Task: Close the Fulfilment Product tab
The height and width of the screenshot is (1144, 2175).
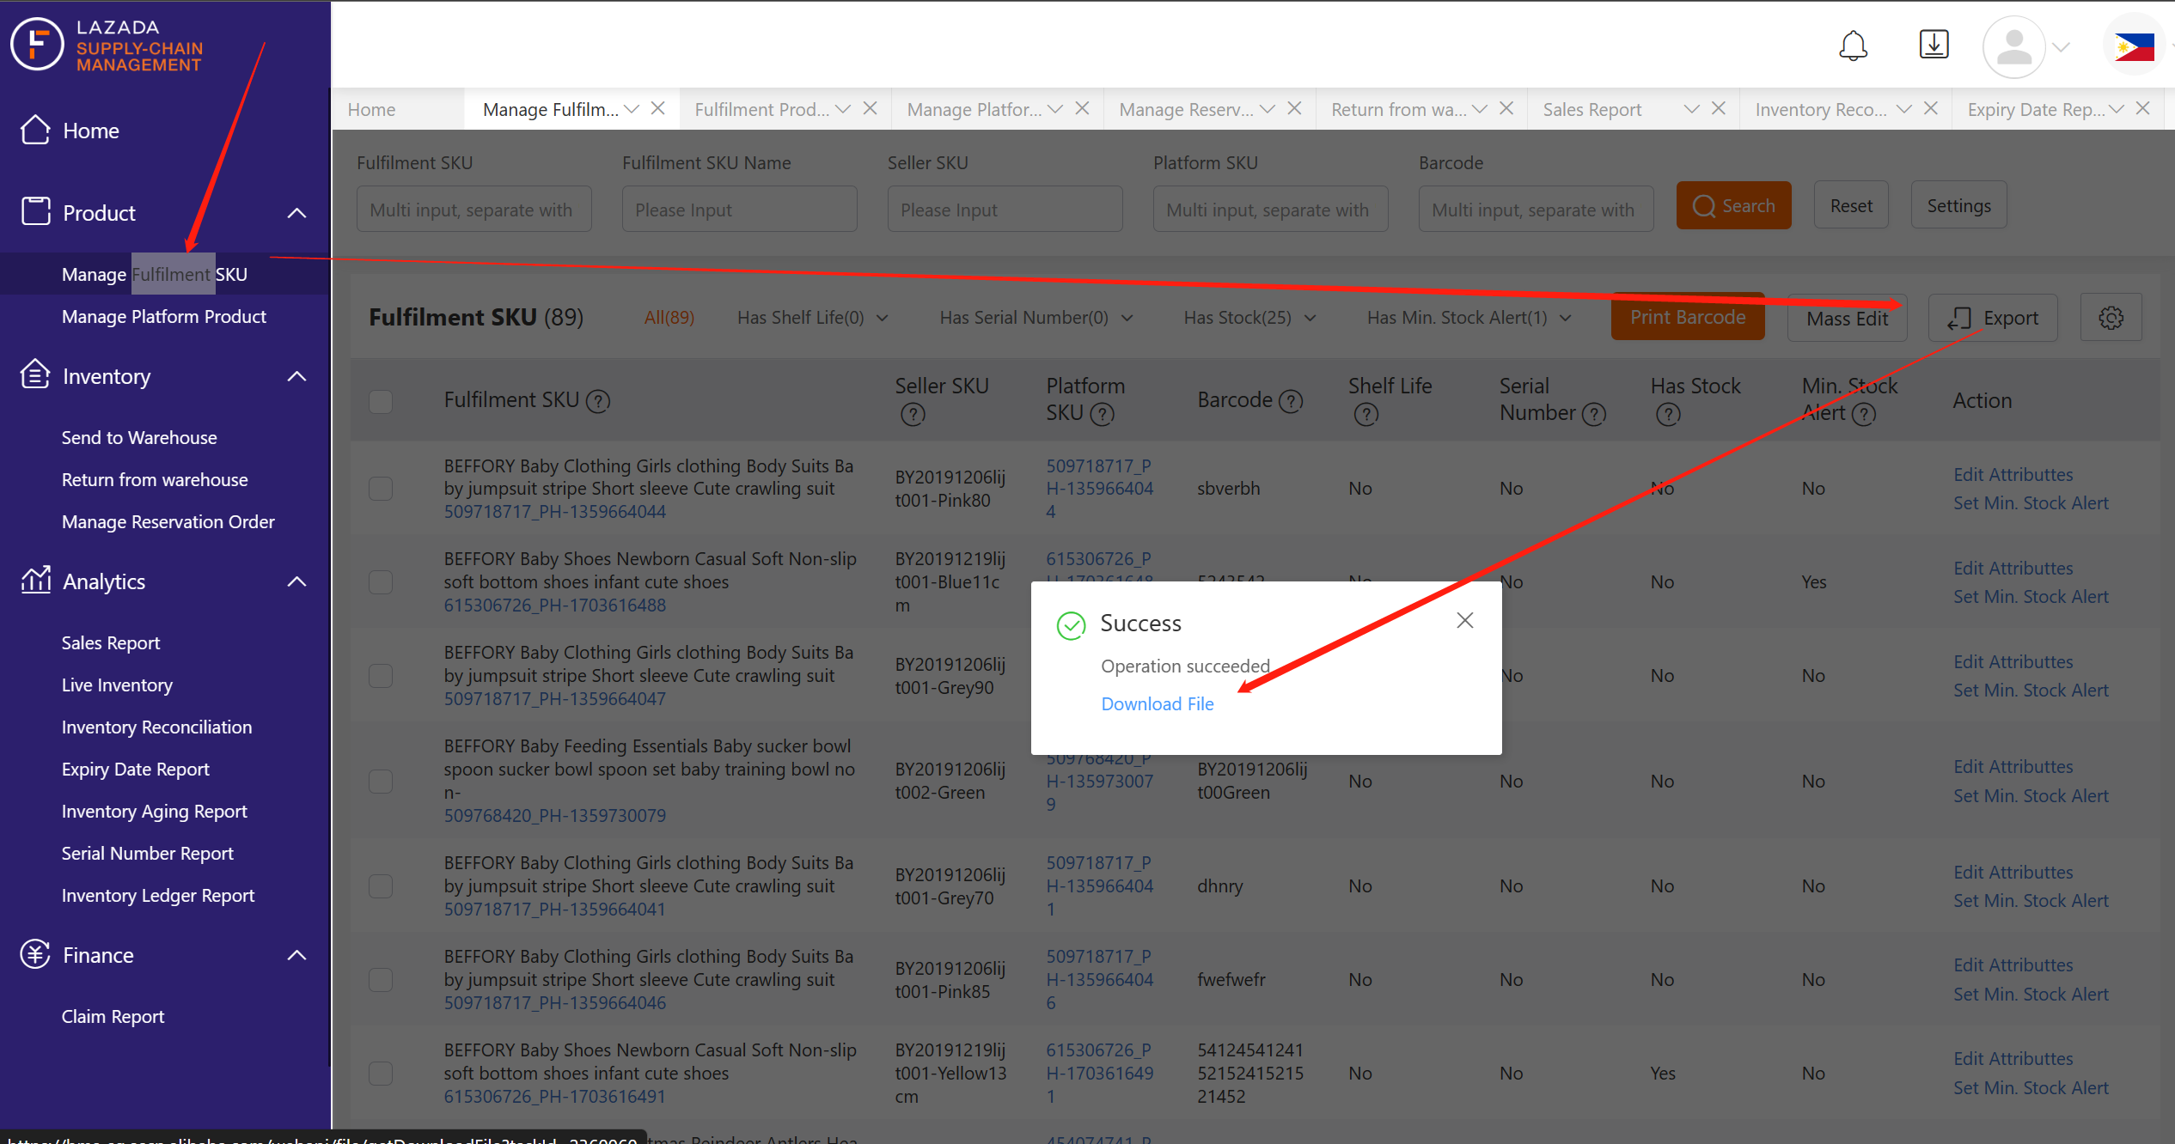Action: (871, 108)
